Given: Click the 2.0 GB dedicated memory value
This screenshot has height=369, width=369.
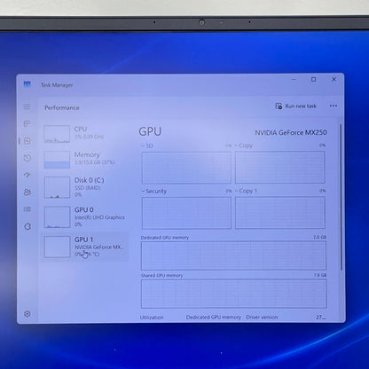Looking at the screenshot, I should click(319, 237).
